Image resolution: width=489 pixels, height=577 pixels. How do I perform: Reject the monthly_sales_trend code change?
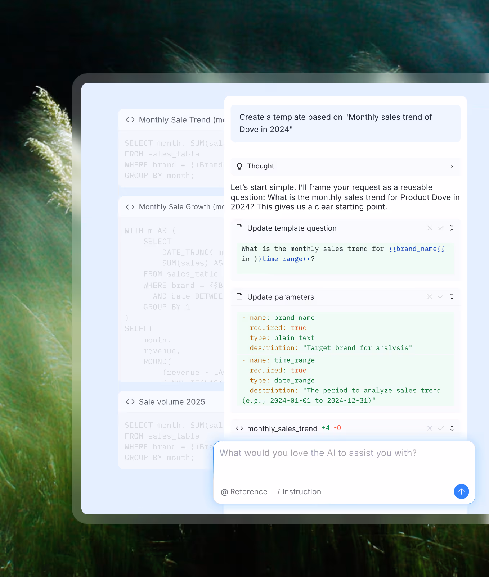(430, 428)
